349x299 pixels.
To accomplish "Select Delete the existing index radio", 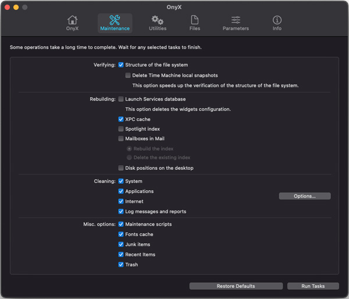I will [x=129, y=158].
